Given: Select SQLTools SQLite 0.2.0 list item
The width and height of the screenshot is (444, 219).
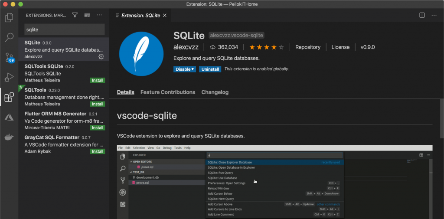Looking at the screenshot, I should click(64, 73).
